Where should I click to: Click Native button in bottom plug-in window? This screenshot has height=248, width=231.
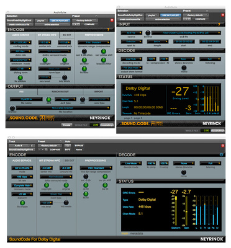(79, 149)
